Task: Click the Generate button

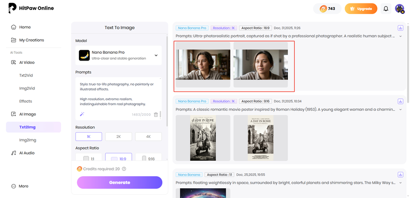Action: [120, 183]
